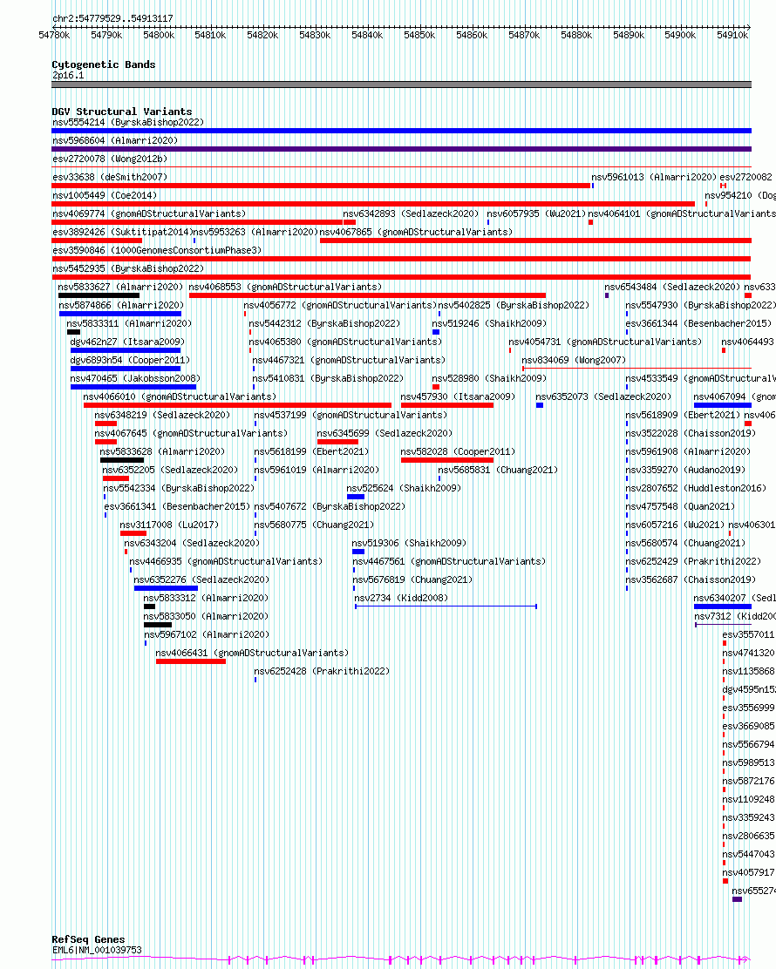Select the DGV Structural Variants track title
776x969 pixels.
tap(122, 112)
